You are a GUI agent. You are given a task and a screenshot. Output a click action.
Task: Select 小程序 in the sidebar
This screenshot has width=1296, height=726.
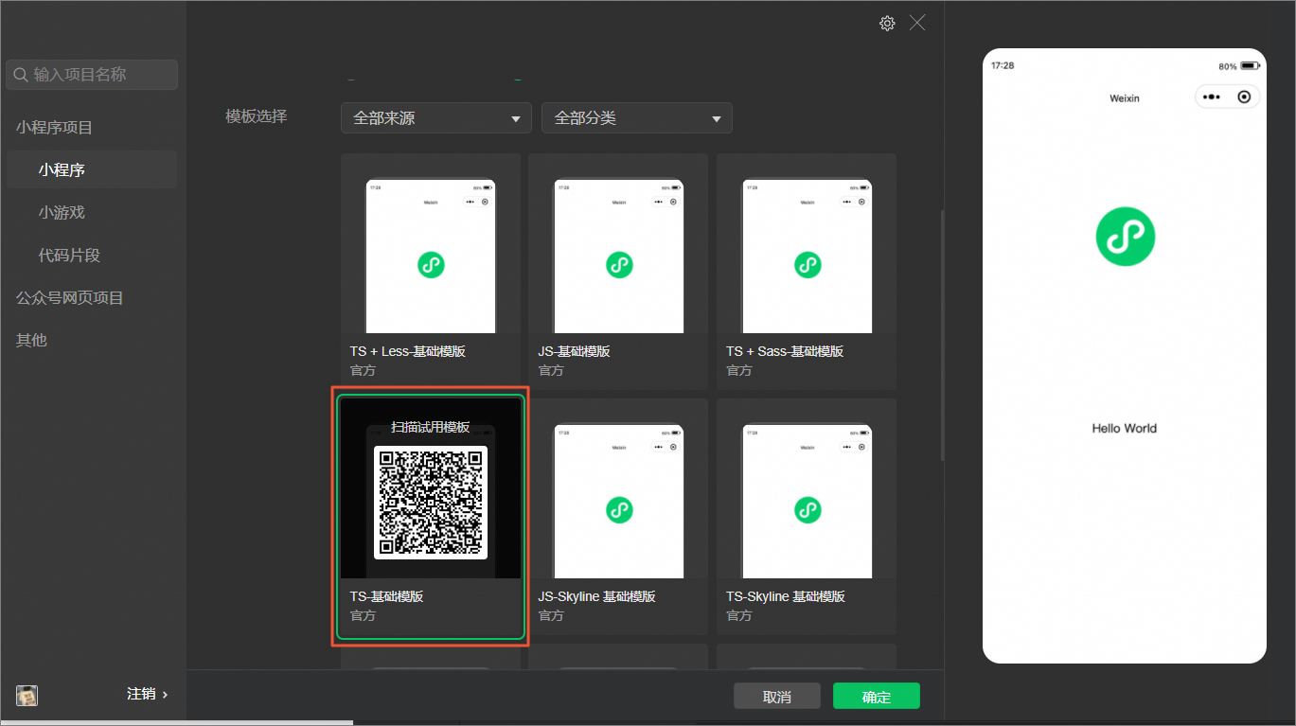[92, 170]
